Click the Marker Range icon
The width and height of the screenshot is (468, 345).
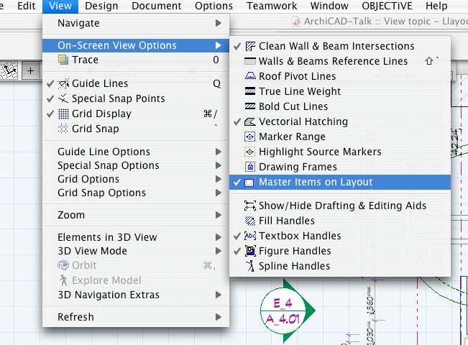pyautogui.click(x=250, y=137)
